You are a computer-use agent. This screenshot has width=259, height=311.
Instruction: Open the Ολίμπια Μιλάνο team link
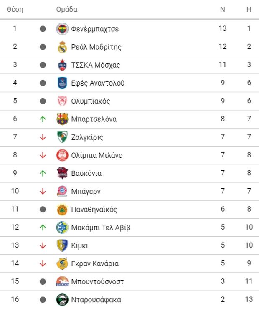pos(96,155)
